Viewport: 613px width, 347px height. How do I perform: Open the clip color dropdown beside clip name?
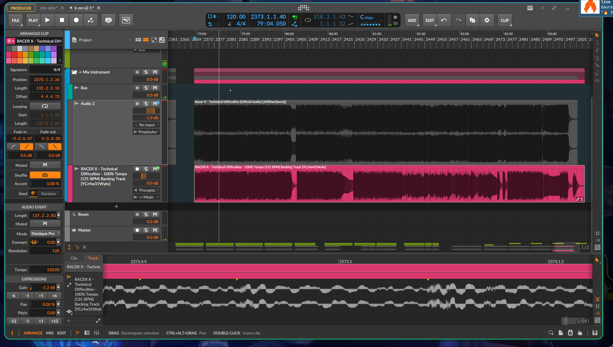11,41
